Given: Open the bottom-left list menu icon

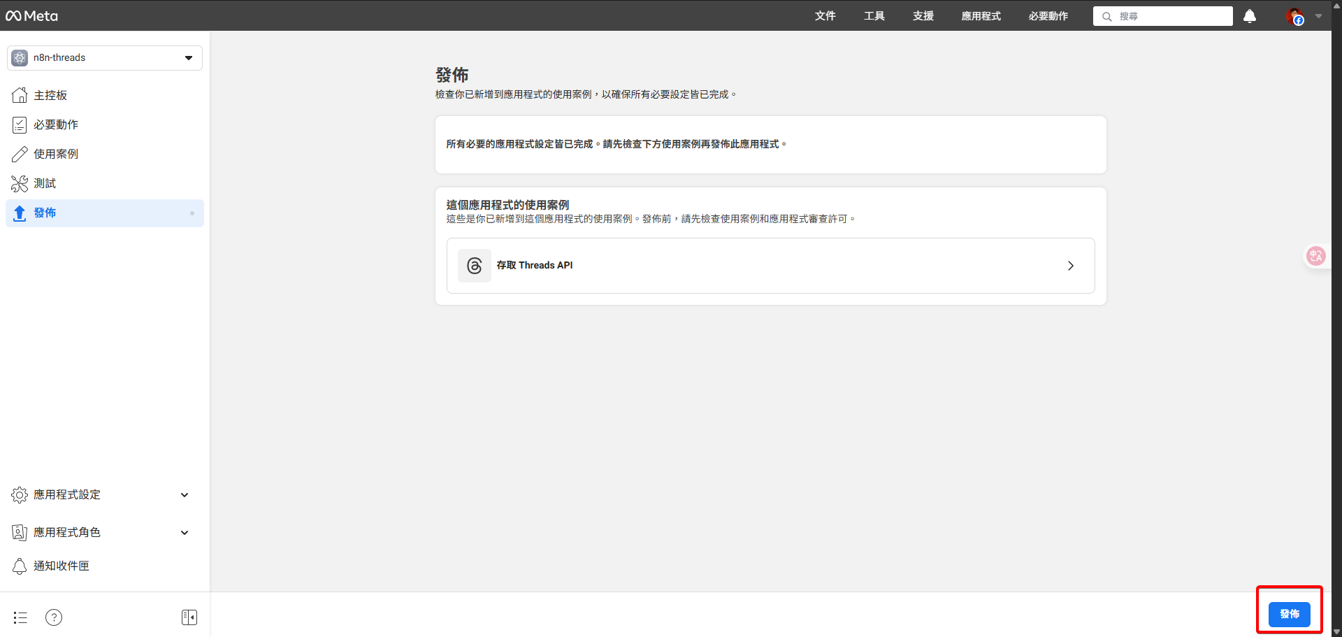Looking at the screenshot, I should click(x=20, y=617).
